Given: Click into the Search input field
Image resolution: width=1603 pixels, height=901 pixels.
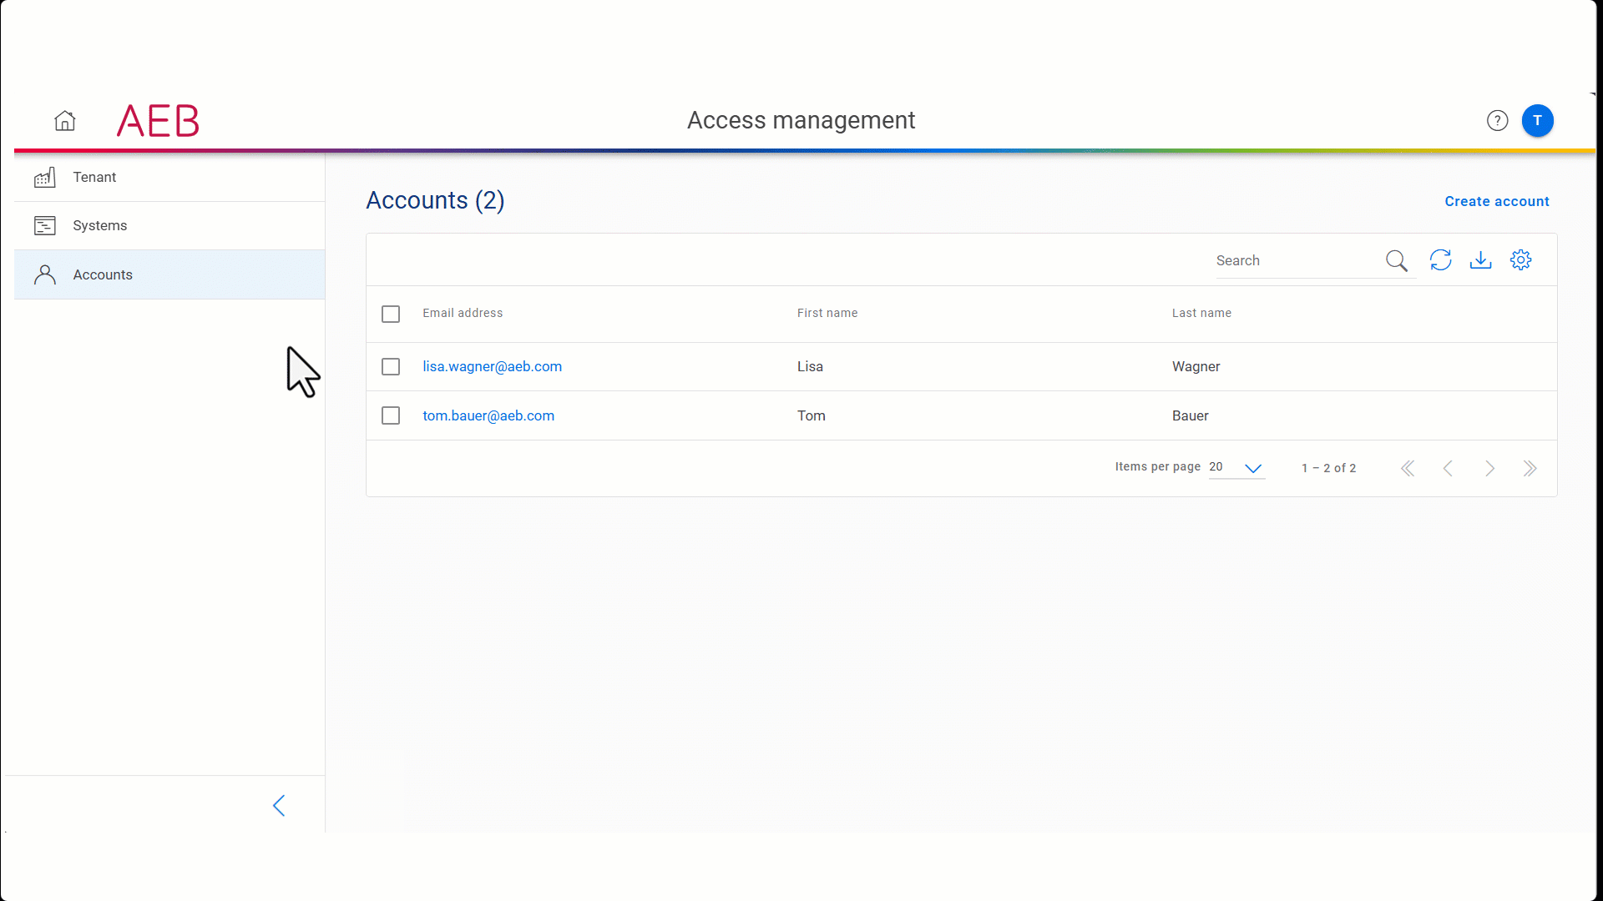Looking at the screenshot, I should coord(1294,260).
